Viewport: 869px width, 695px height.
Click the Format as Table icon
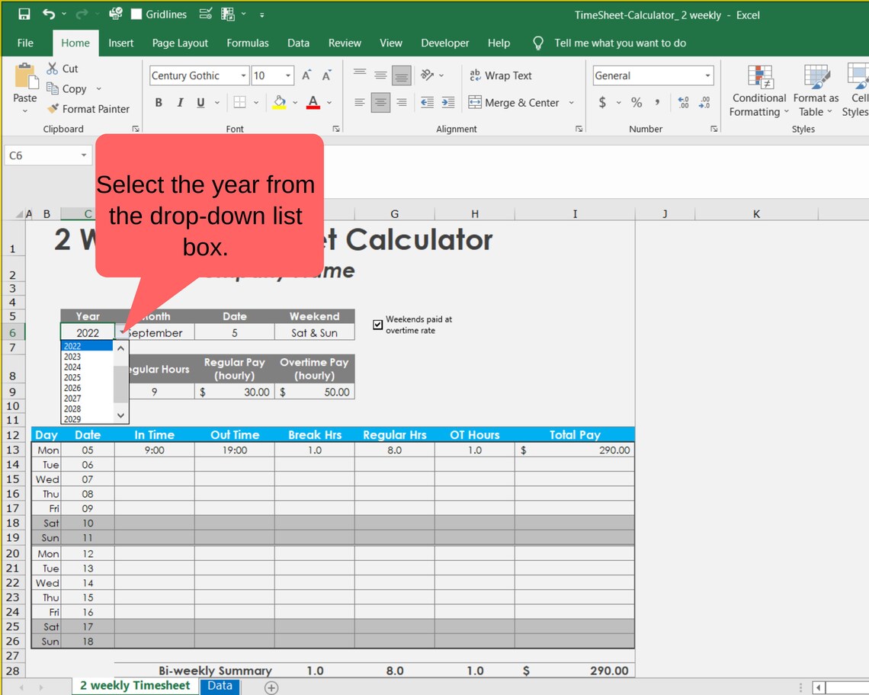(x=815, y=91)
